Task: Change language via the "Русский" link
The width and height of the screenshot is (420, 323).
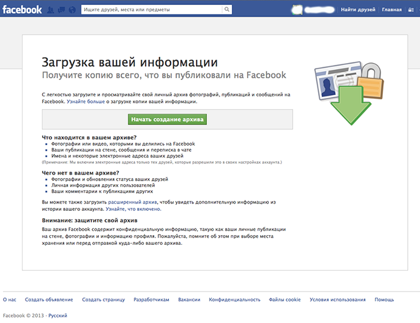Action: coord(58,316)
